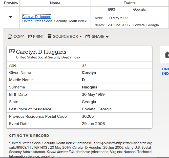Click the SHARE button label

(98, 37)
